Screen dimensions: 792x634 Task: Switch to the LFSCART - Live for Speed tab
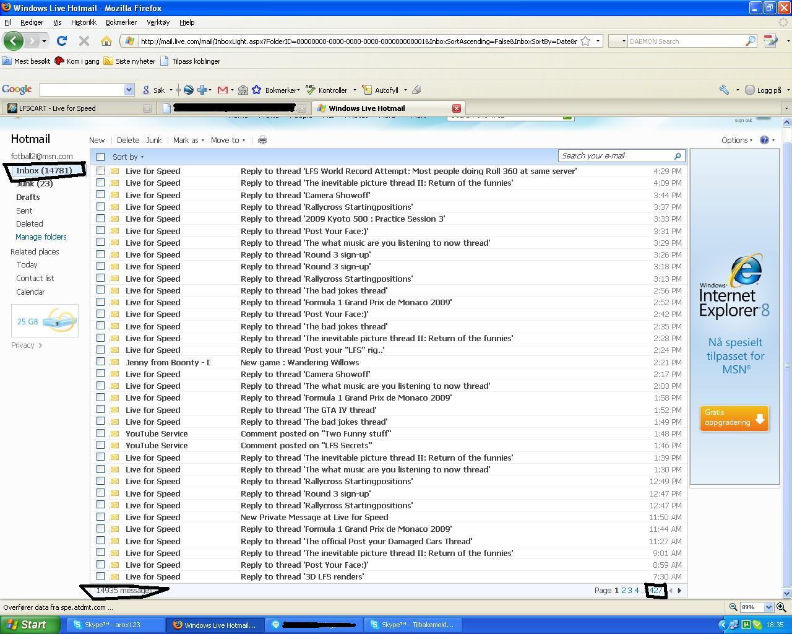pyautogui.click(x=78, y=108)
